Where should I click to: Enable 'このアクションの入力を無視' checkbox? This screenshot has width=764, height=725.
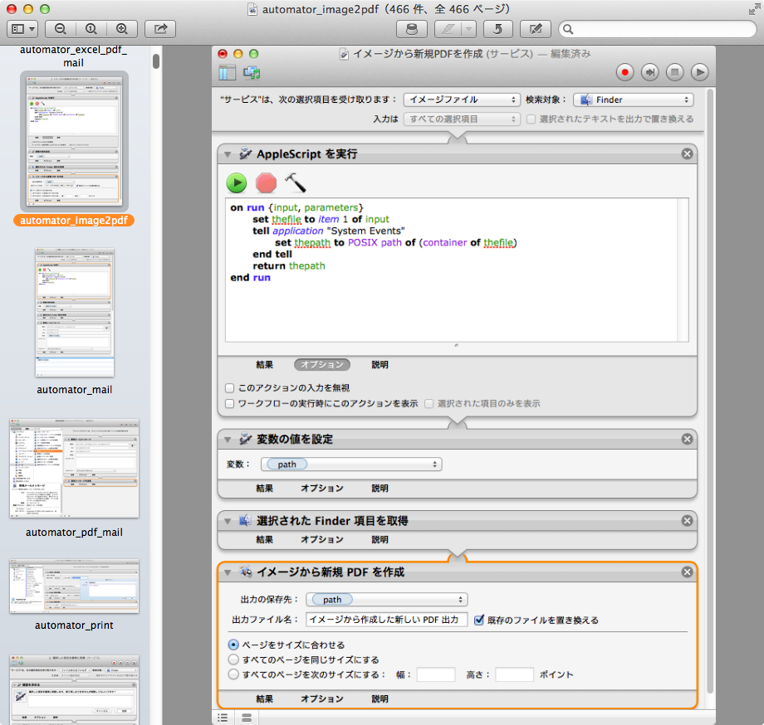click(x=230, y=388)
